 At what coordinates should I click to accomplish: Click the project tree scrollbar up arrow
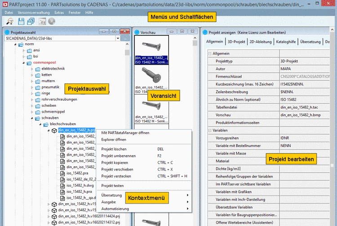pos(127,44)
